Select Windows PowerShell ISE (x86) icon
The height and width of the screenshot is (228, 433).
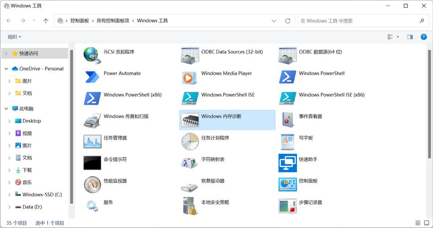click(287, 98)
